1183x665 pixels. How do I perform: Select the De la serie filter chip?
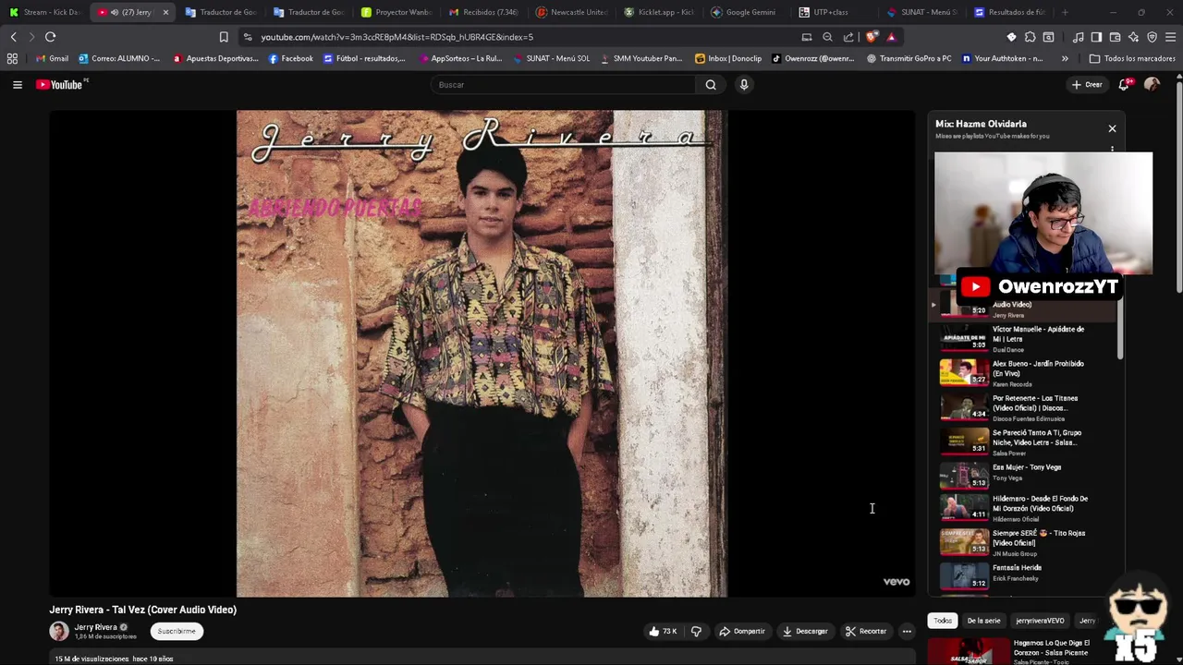[983, 621]
